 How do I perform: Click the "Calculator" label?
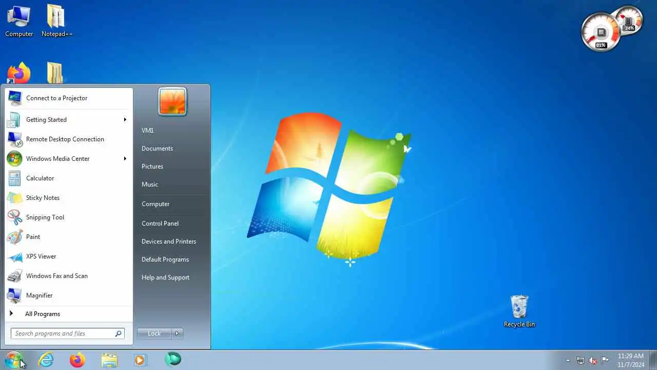tap(40, 178)
